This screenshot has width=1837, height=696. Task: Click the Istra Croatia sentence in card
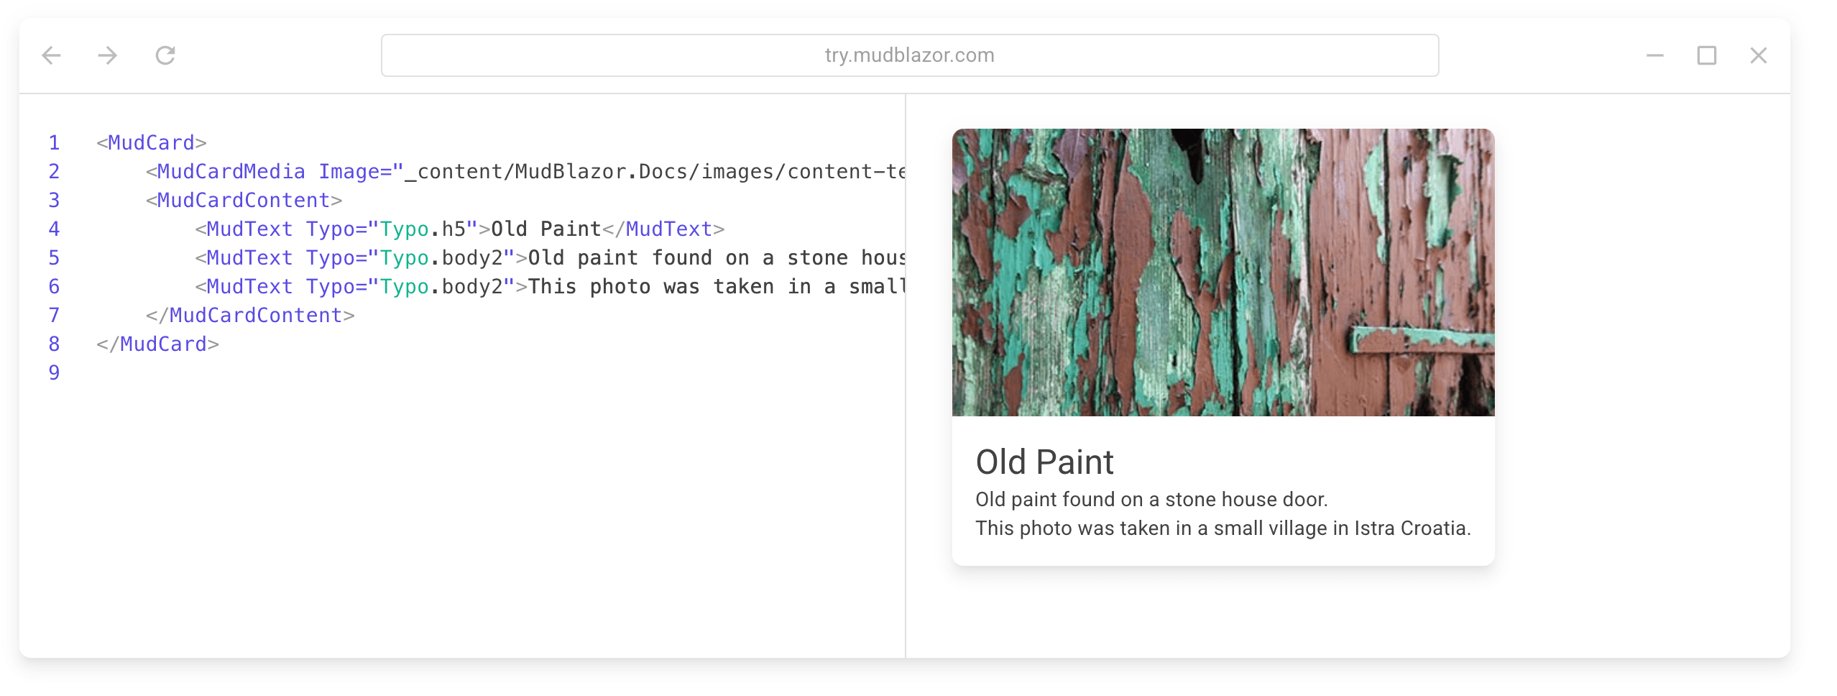pyautogui.click(x=1222, y=528)
